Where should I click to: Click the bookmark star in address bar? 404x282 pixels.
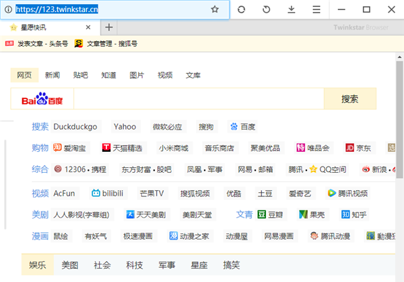[215, 9]
